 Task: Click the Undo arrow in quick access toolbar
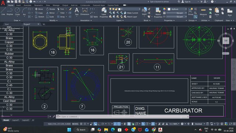[x=34, y=1]
